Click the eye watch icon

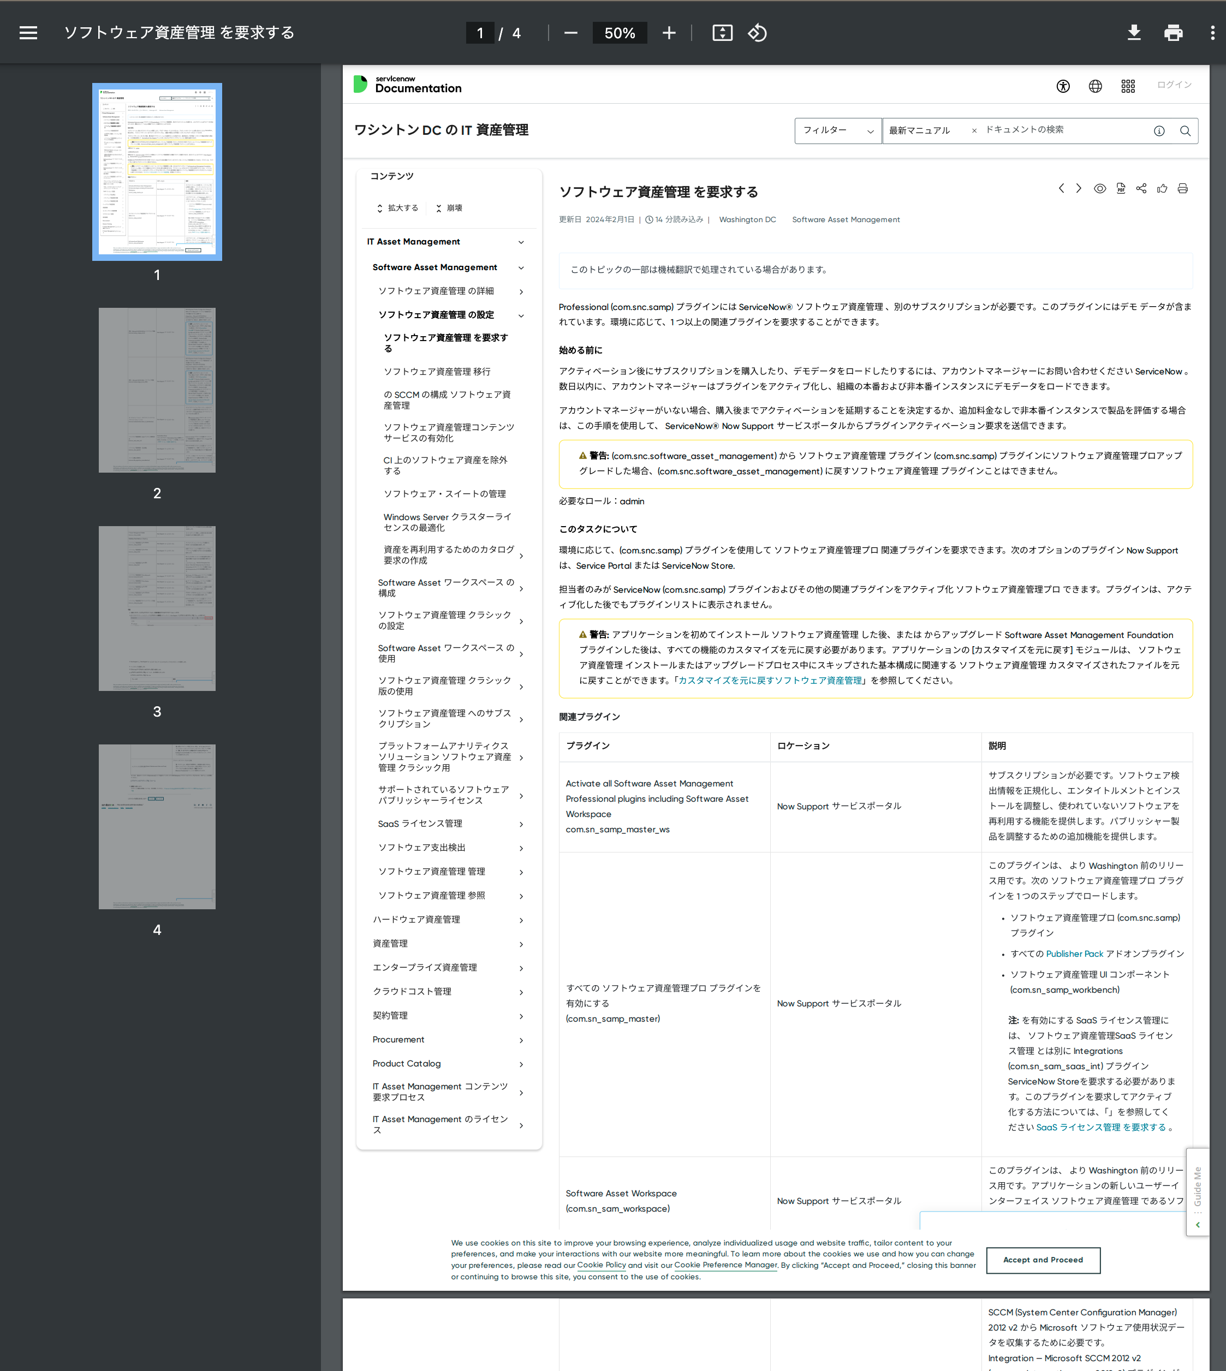coord(1099,188)
